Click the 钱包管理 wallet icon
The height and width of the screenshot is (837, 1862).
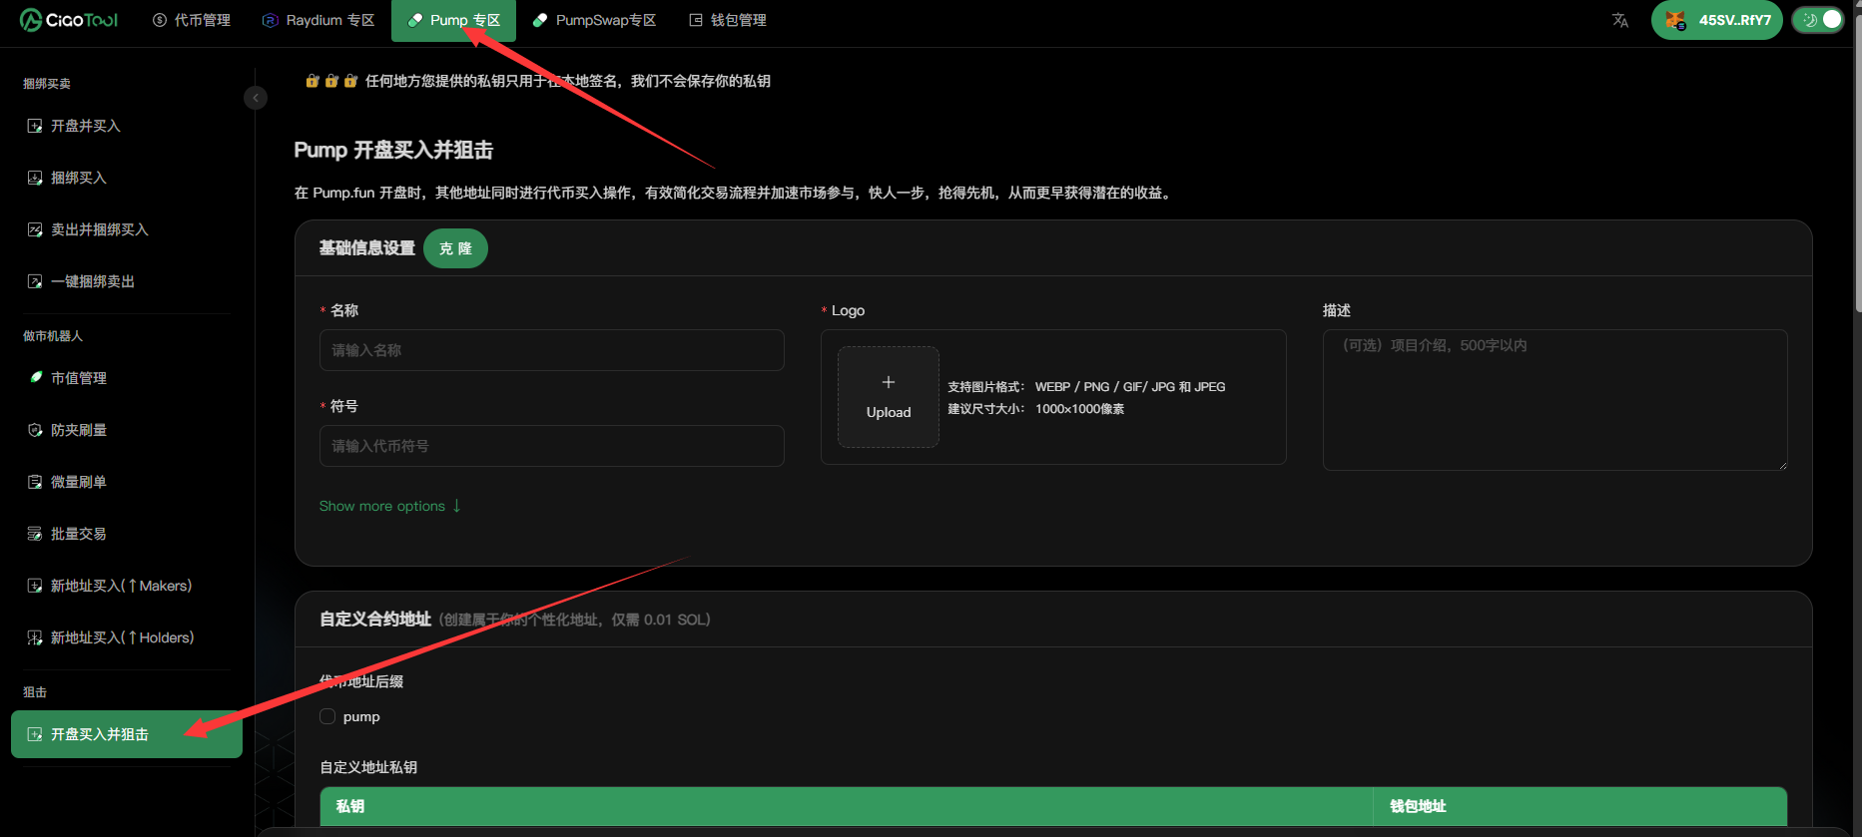tap(696, 20)
